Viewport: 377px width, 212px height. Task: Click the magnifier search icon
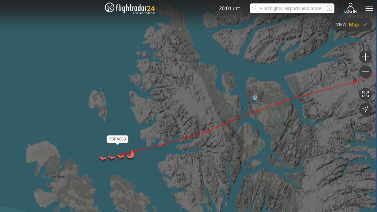click(x=255, y=8)
